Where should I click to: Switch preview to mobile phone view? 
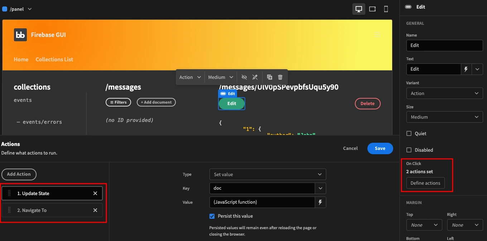[386, 9]
